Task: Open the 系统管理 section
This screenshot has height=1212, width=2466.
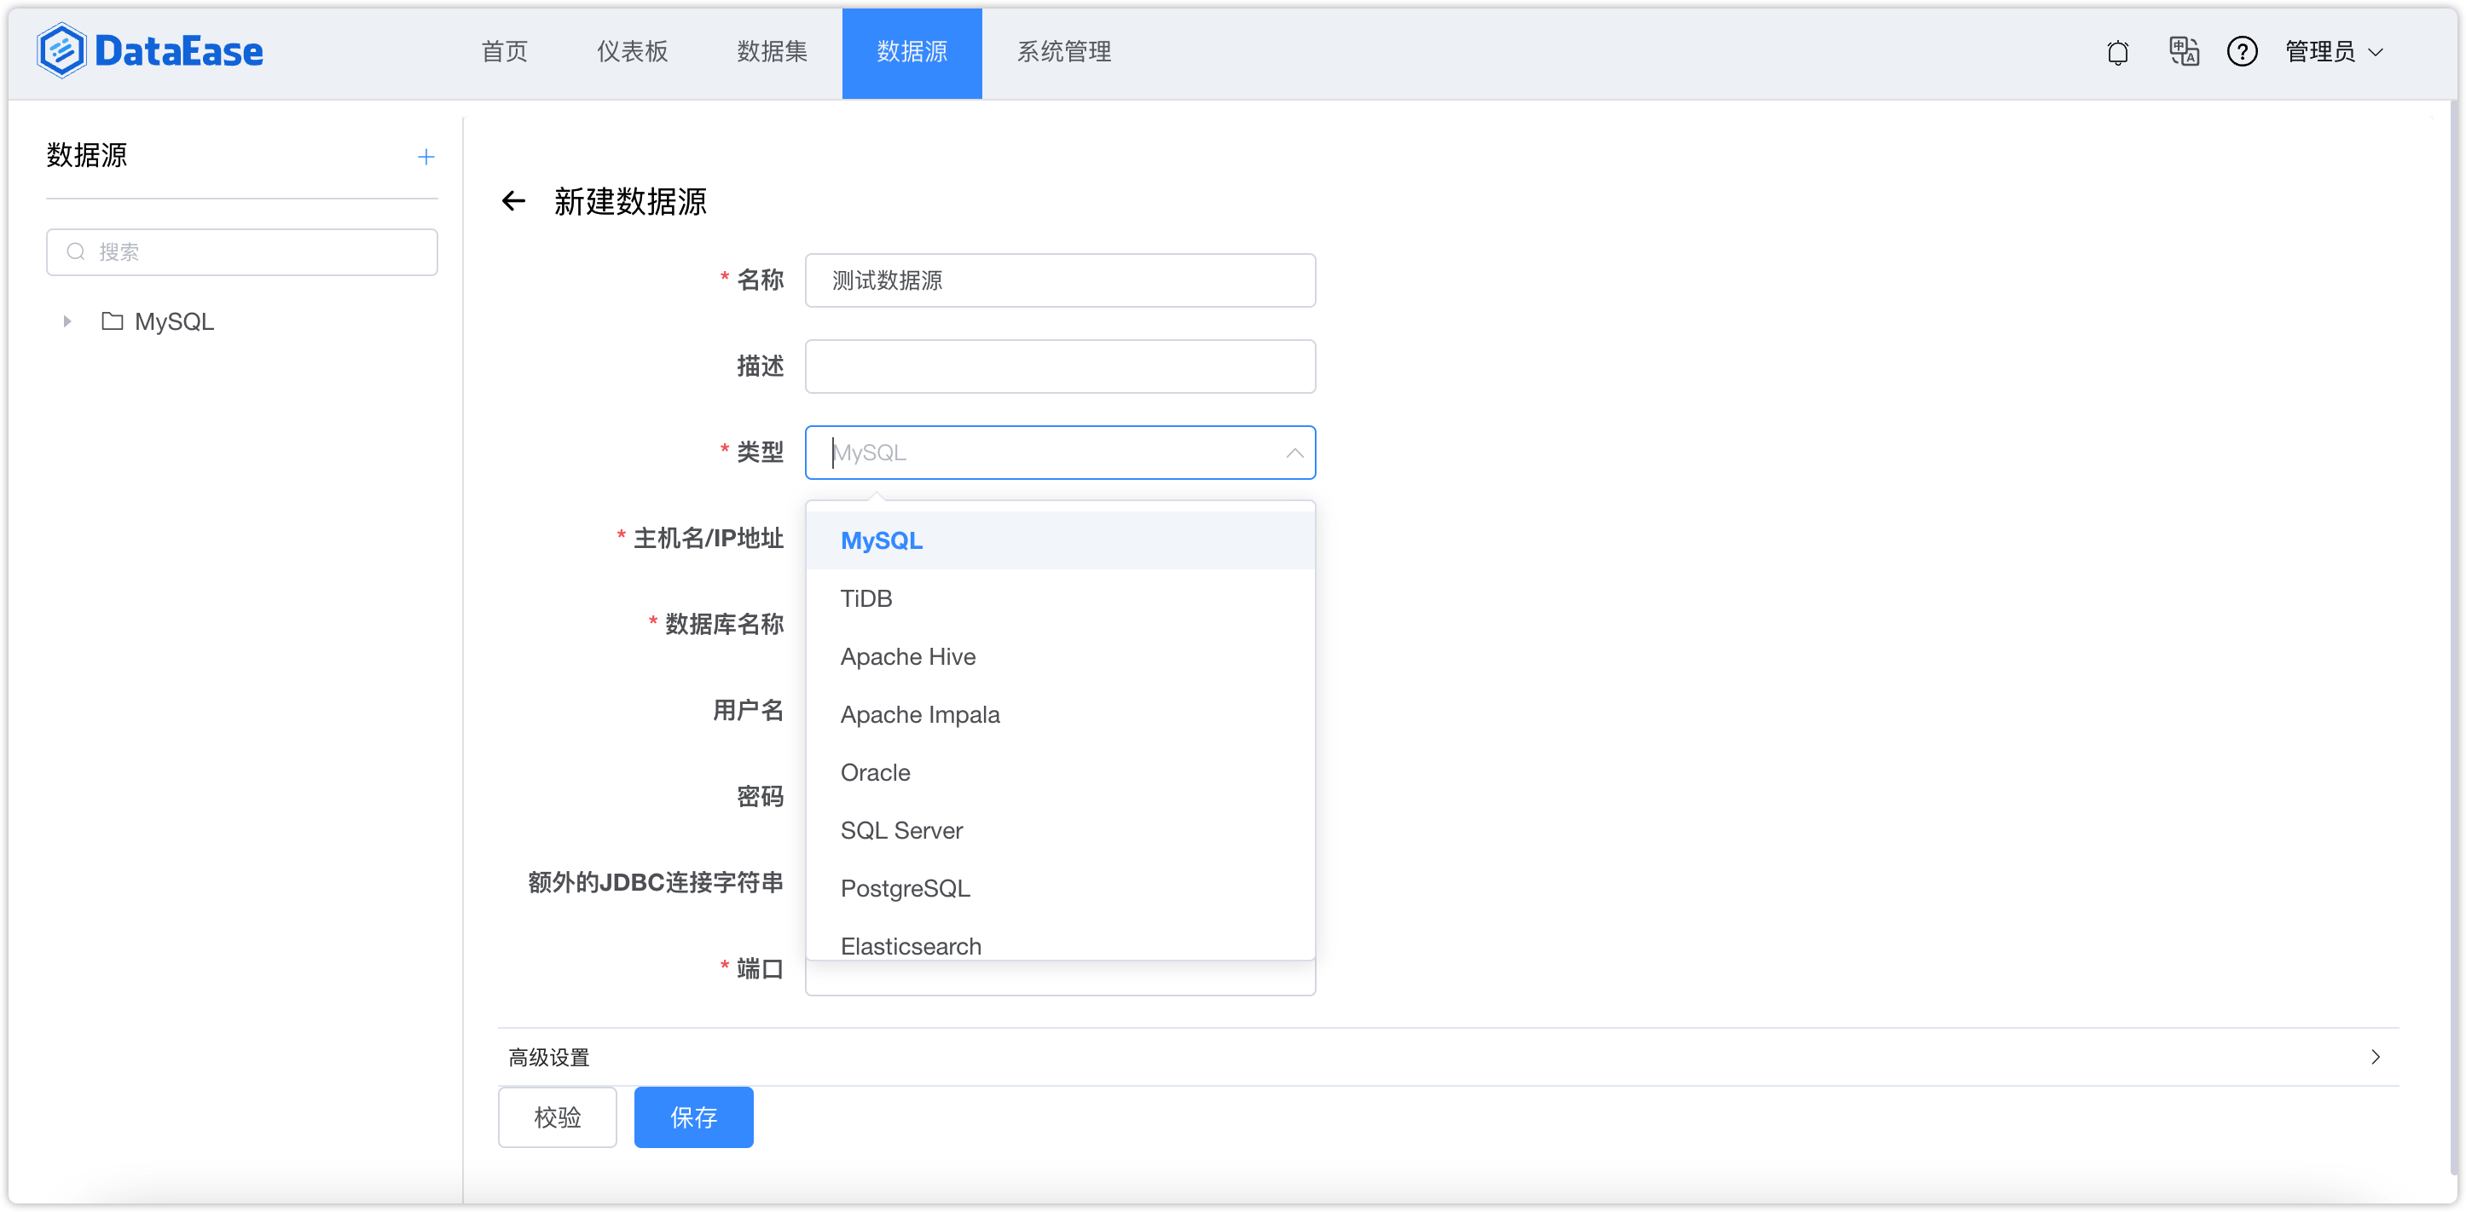Action: [x=1063, y=53]
